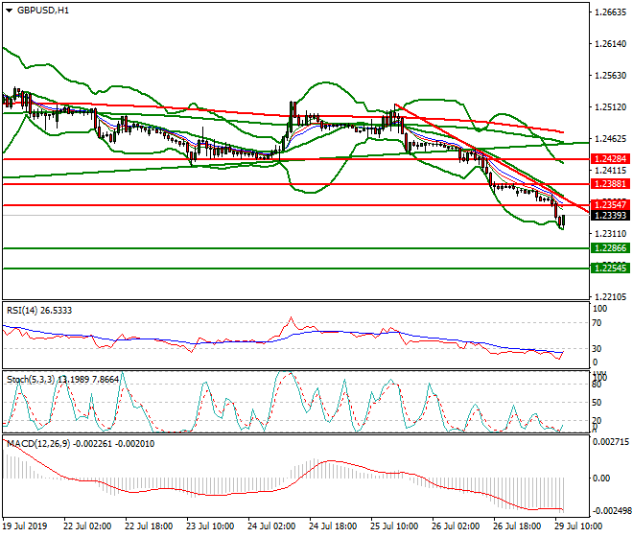
Task: Select the 1.25120 price scale value
Action: click(x=611, y=107)
